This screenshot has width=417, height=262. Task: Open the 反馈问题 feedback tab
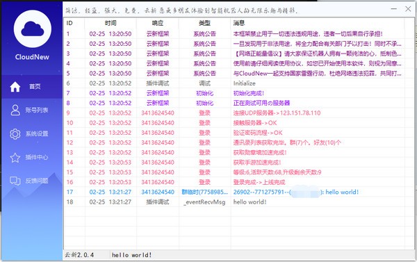32,181
